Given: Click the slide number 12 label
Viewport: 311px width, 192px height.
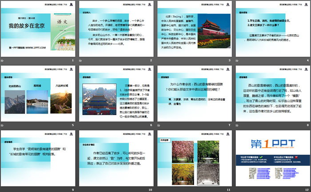Looking at the screenshot, I should [x=307, y=190].
